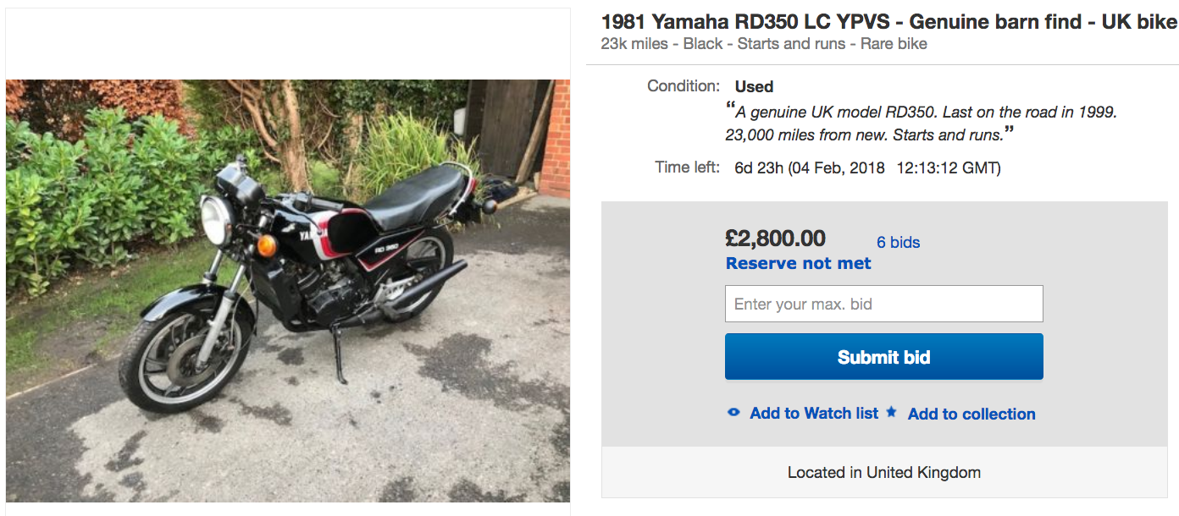This screenshot has height=516, width=1179.
Task: Click the Add to collection link
Action: [971, 414]
